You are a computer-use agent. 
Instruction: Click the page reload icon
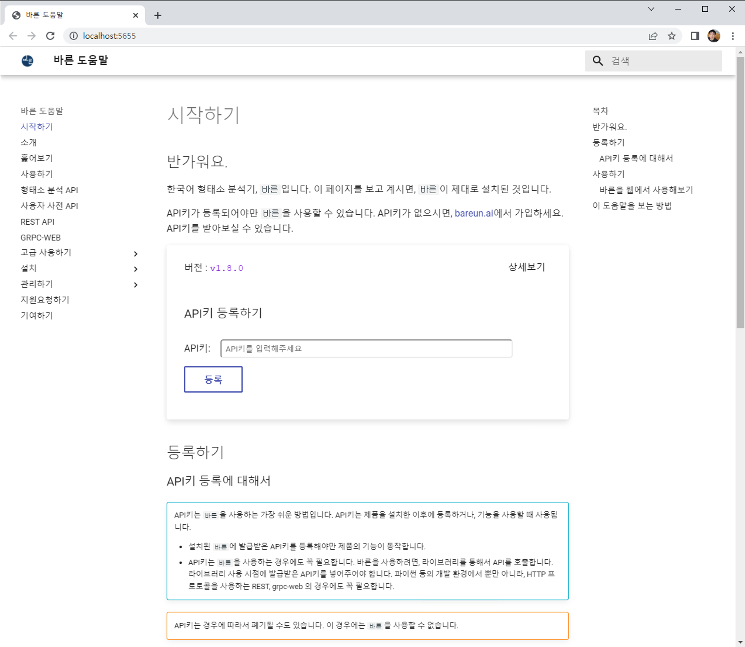(50, 36)
